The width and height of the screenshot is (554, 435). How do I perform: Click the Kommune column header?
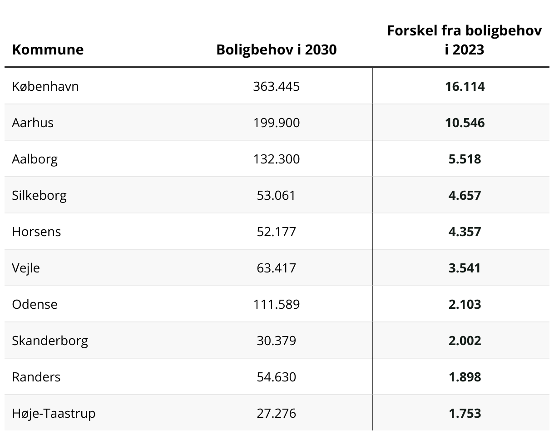coord(48,49)
